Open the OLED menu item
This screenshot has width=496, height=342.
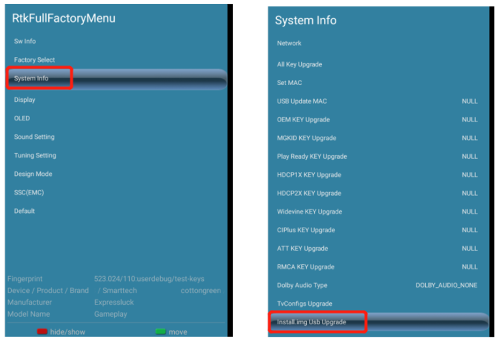22,118
